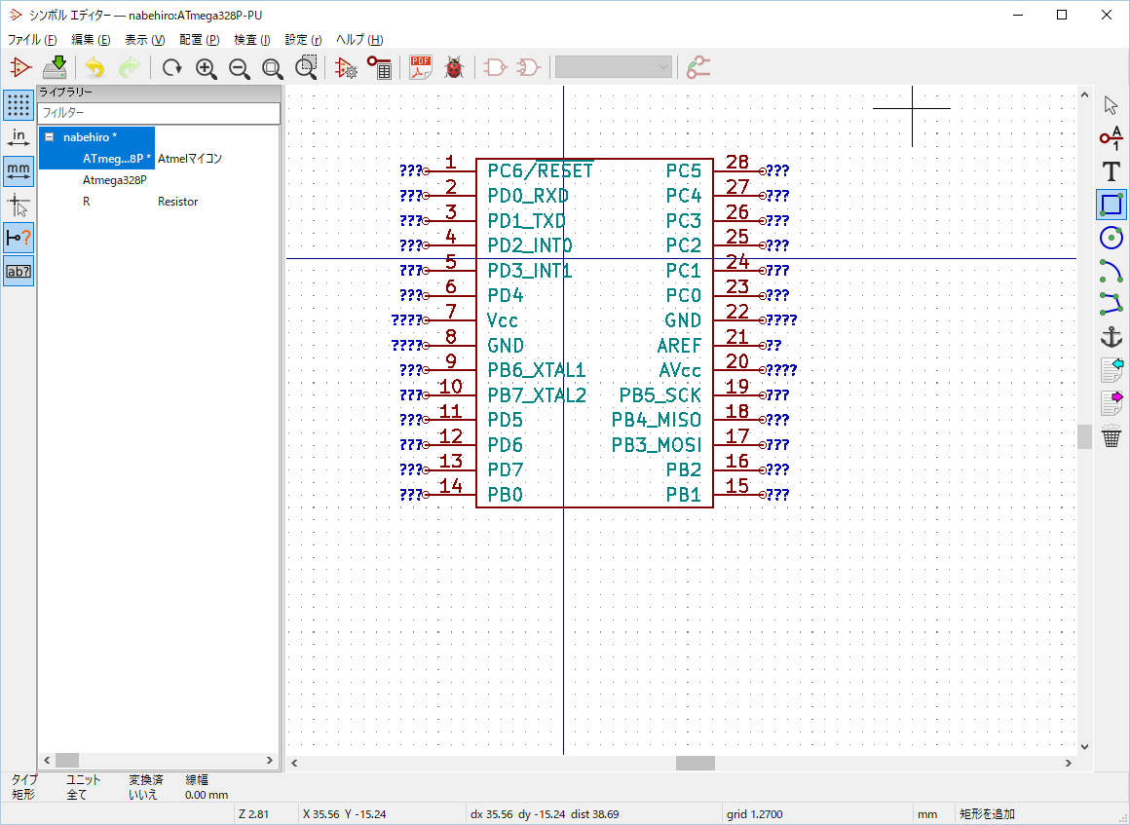The height and width of the screenshot is (825, 1130).
Task: Click the grid 1.2700 status bar entry
Action: coord(755,814)
